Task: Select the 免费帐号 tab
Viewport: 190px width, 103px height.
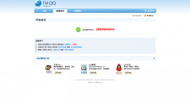Action: (60, 11)
